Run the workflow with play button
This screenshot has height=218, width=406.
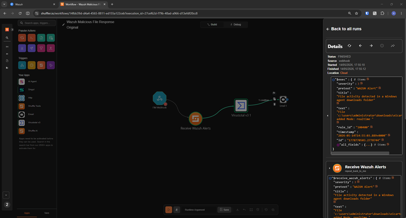point(169,210)
